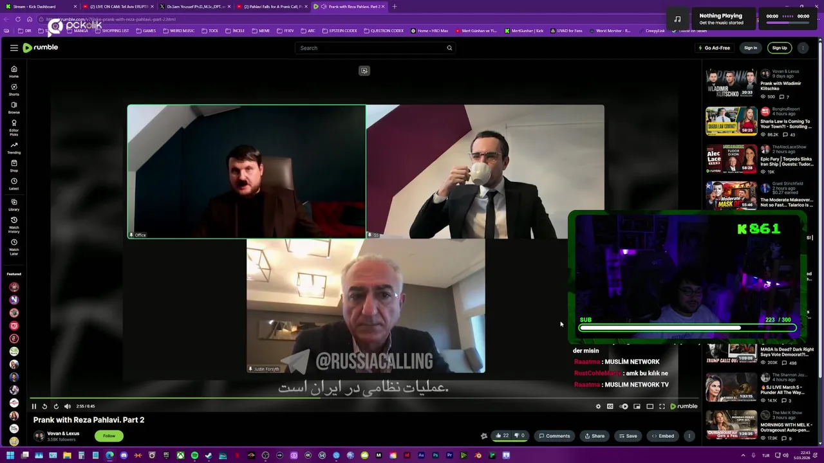Open the Comments section

point(554,436)
